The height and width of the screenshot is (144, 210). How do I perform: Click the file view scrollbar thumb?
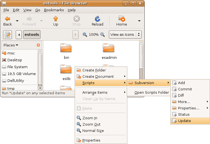[x=141, y=57]
